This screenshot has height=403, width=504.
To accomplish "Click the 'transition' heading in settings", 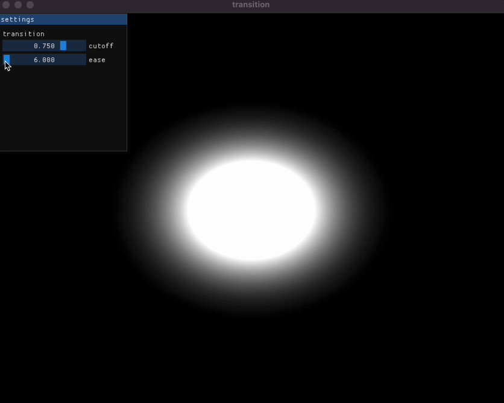I will [24, 34].
